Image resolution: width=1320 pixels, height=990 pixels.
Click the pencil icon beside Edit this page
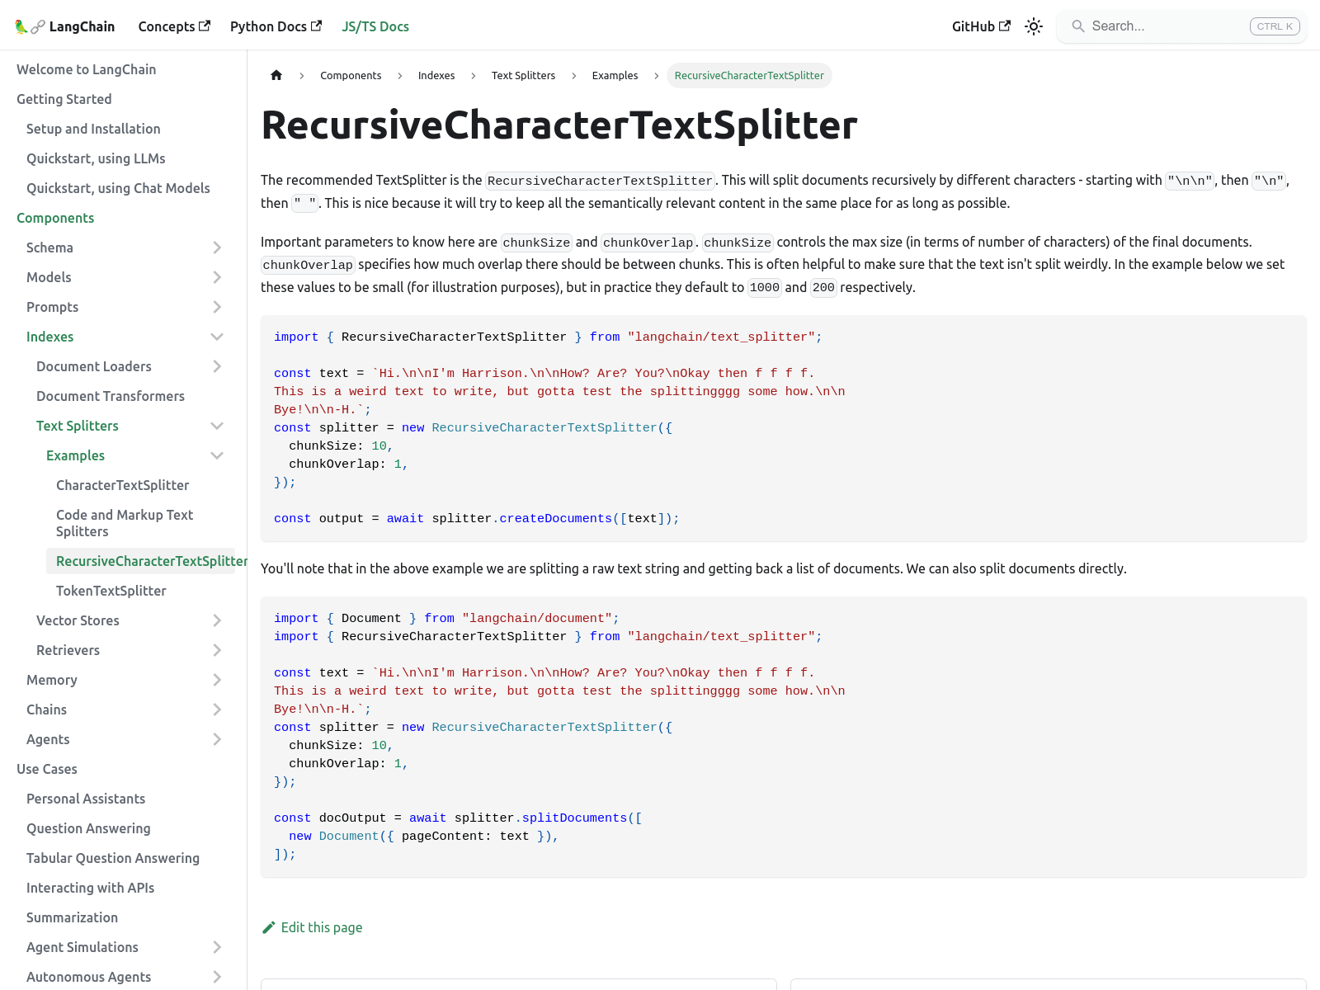click(x=268, y=927)
